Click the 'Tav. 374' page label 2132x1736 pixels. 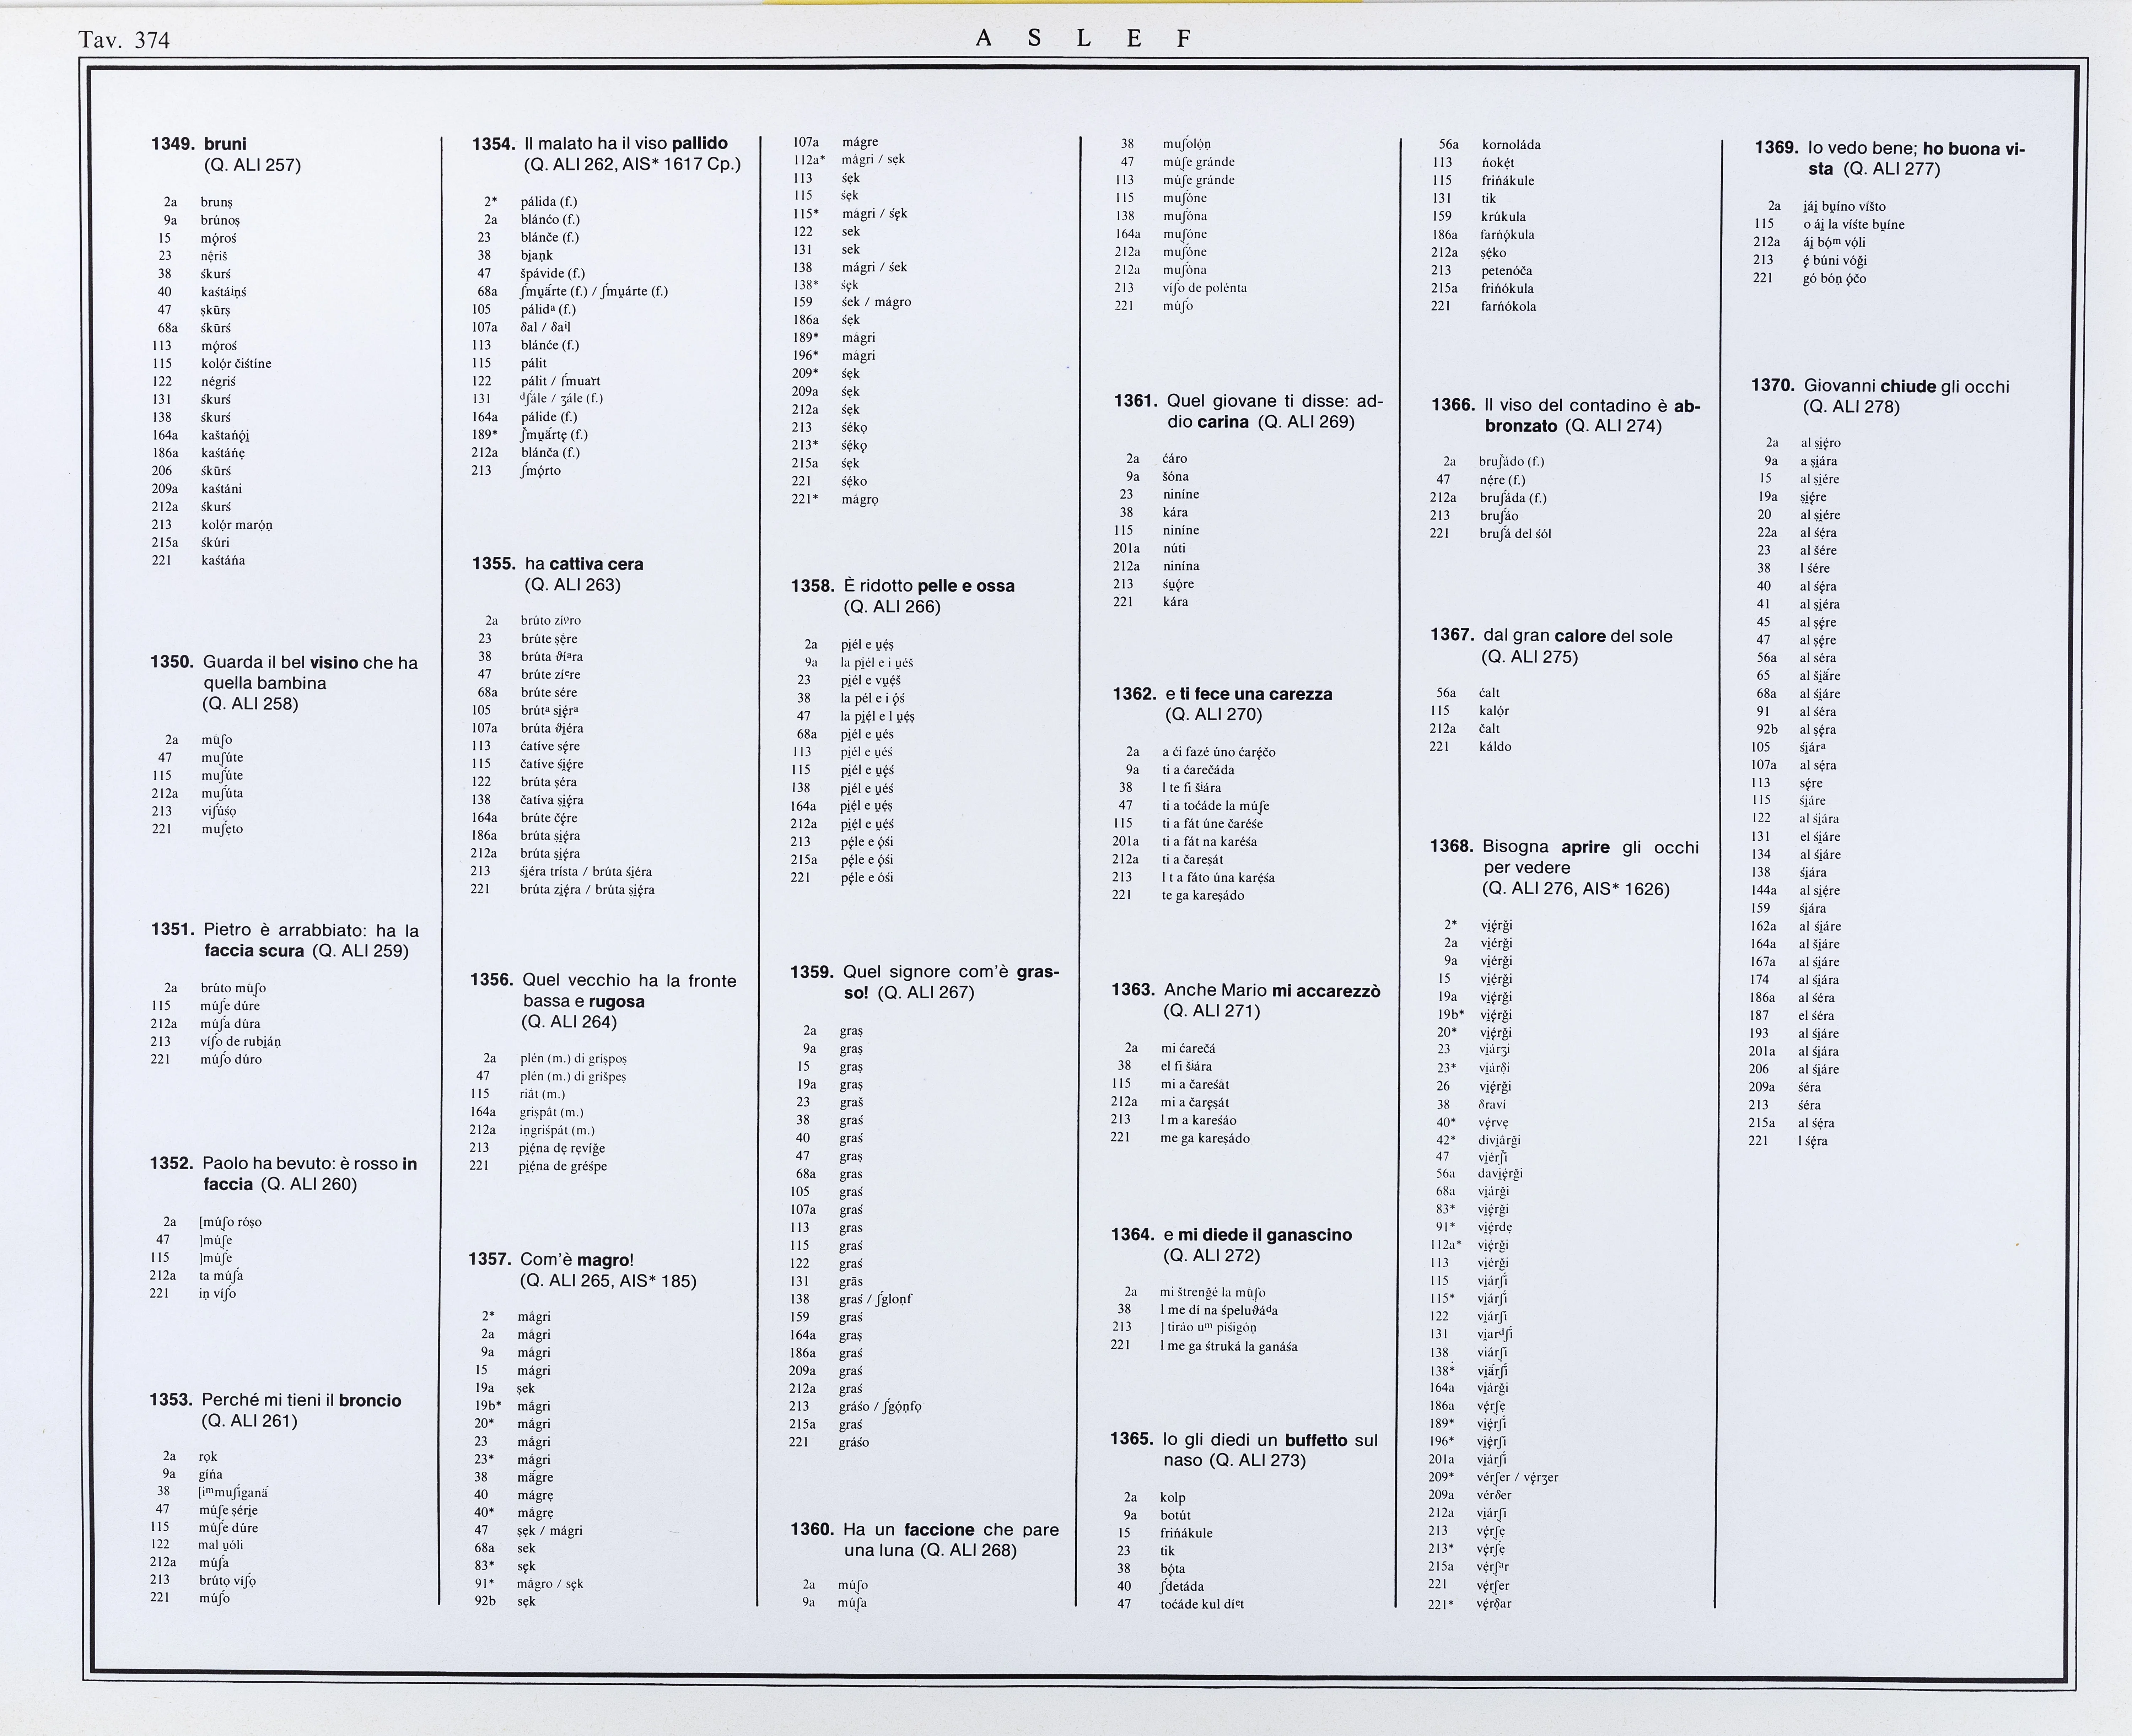pyautogui.click(x=124, y=40)
